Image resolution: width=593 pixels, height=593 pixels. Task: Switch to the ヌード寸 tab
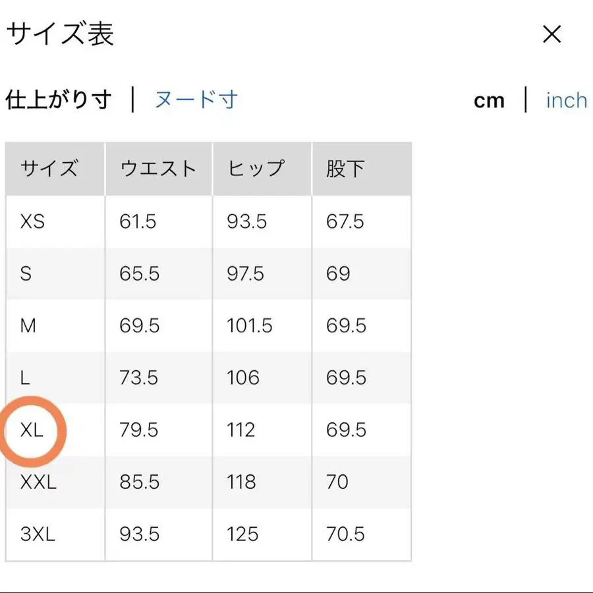(x=195, y=99)
